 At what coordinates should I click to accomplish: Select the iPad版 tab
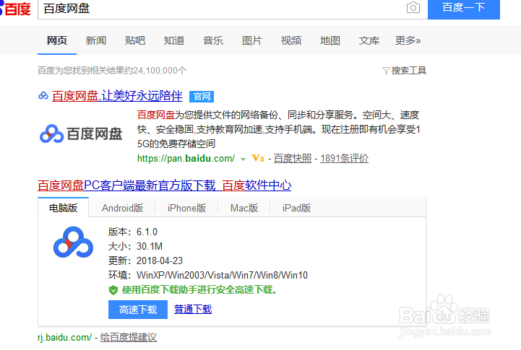[297, 208]
